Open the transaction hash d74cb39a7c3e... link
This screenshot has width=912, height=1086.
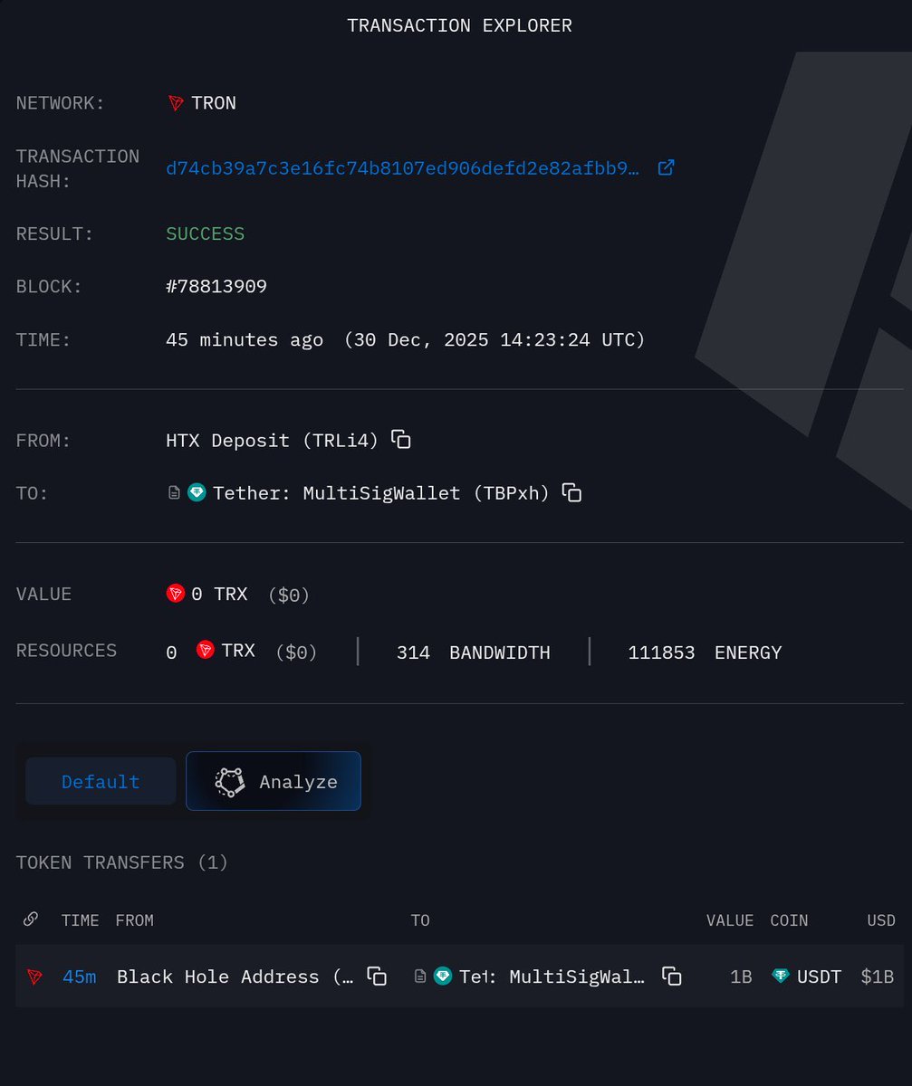tap(403, 167)
